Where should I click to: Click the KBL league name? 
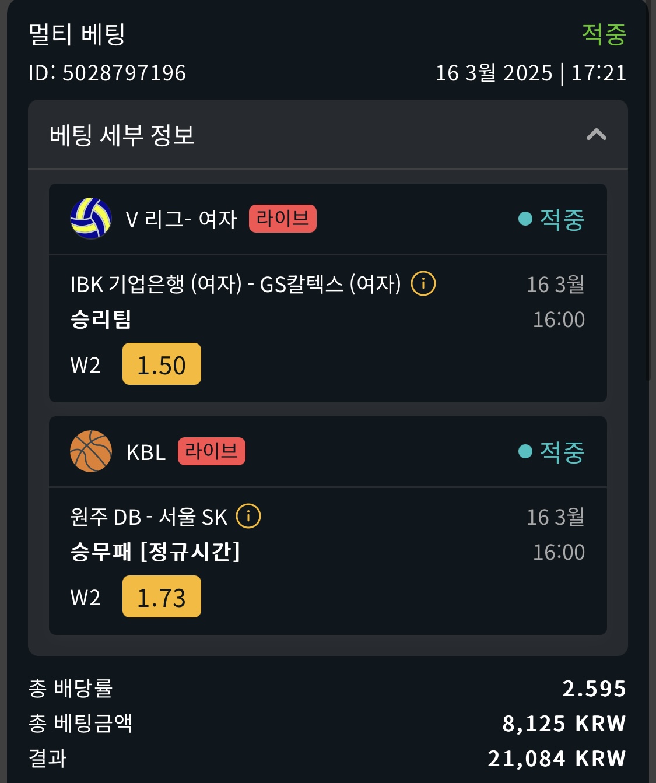click(146, 452)
